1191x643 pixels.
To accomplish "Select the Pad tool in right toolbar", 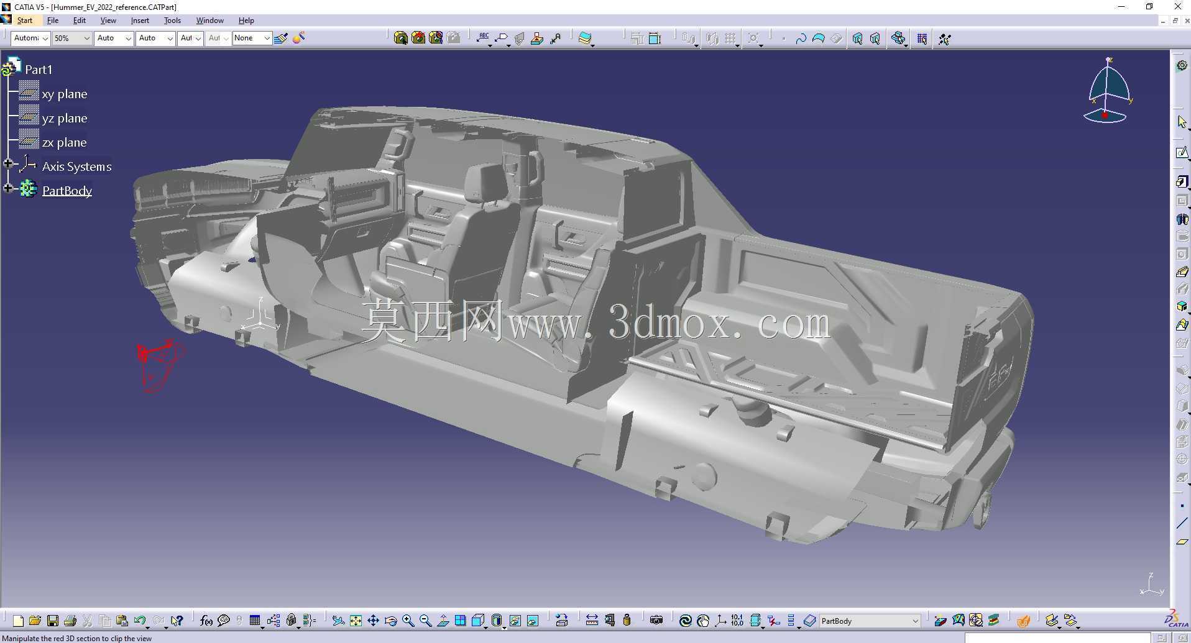I will 1182,181.
